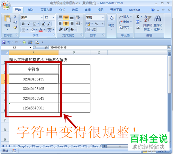Screen dimensions: 173x154
Task: Click the Fill down-arrow icon in the editing group
Action: point(138,22)
